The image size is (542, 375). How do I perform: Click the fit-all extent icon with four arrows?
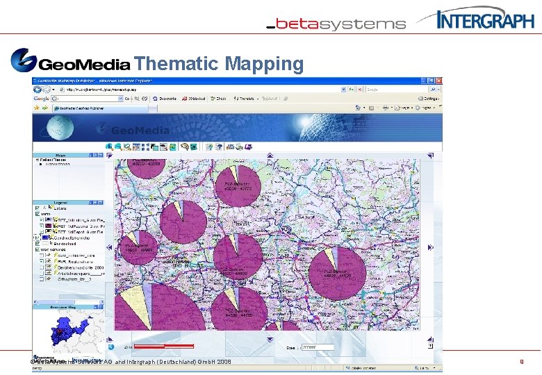(x=146, y=147)
